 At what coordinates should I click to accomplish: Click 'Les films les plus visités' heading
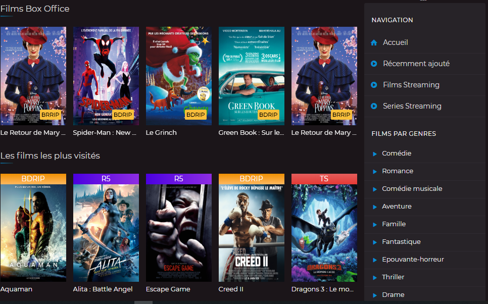(50, 156)
